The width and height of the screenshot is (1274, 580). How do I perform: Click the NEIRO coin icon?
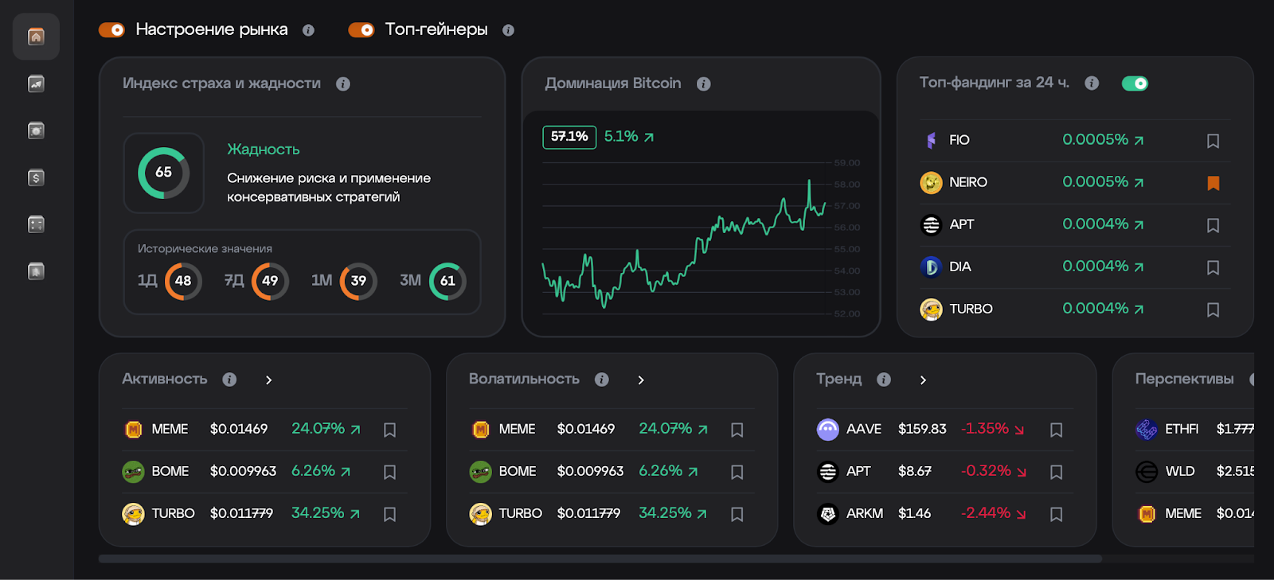click(x=931, y=182)
